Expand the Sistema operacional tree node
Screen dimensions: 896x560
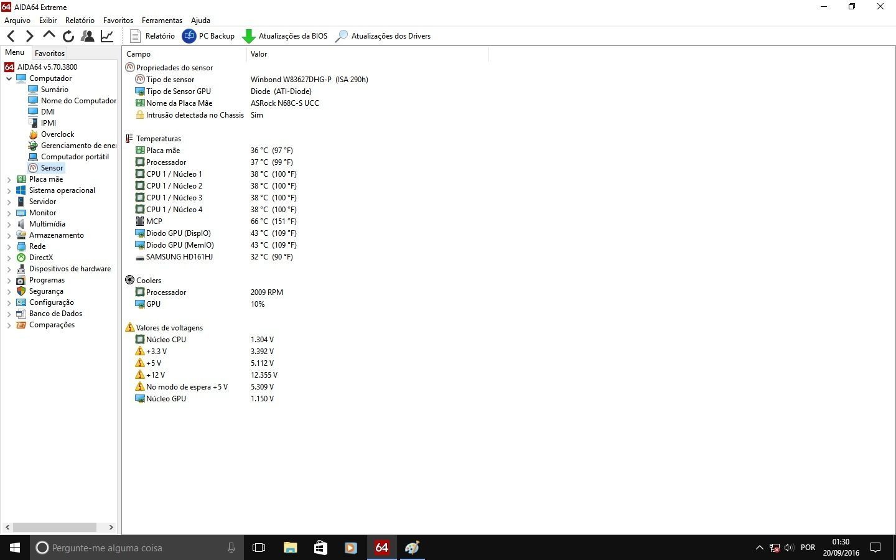[9, 190]
